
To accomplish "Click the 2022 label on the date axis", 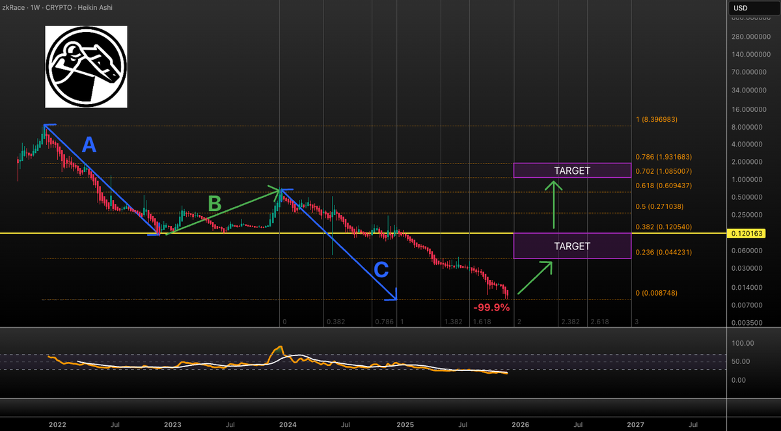I will click(57, 424).
